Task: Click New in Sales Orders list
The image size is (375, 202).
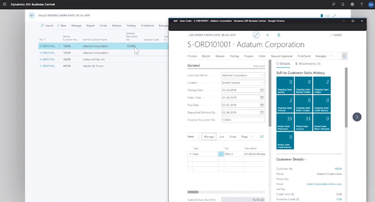Action: [61, 26]
